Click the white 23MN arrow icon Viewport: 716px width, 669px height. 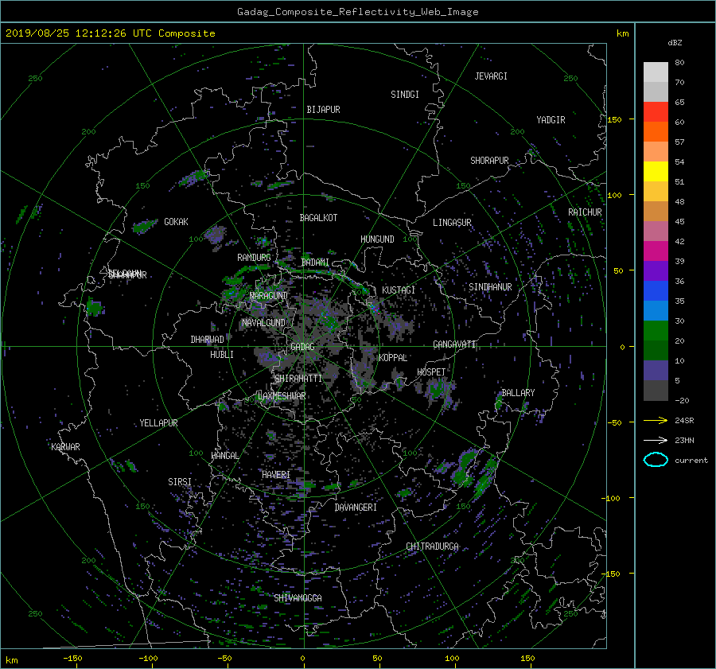(x=656, y=440)
